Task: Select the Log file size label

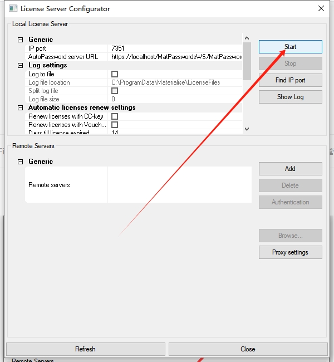Action: pos(43,99)
